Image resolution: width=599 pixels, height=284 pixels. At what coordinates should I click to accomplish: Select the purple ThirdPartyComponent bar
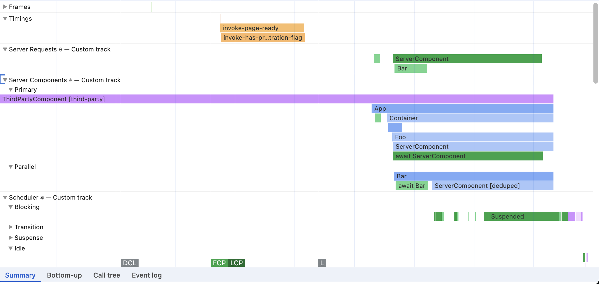point(277,99)
